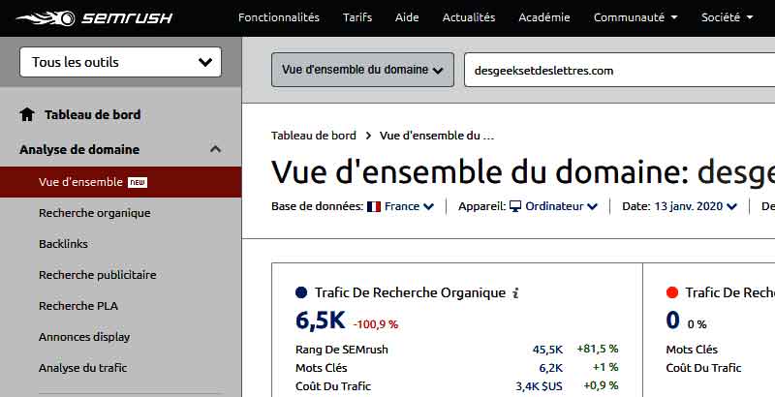Click the blue dot next to Trafic De Recherche Organique
Screen dimensions: 775x397
[301, 292]
